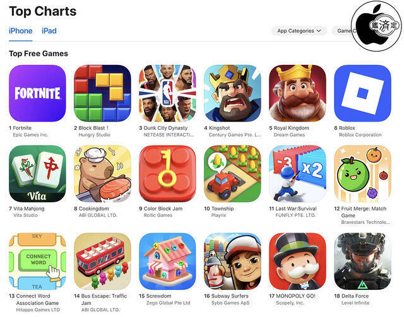Select the iPhone tab
The height and width of the screenshot is (317, 404).
click(x=21, y=31)
